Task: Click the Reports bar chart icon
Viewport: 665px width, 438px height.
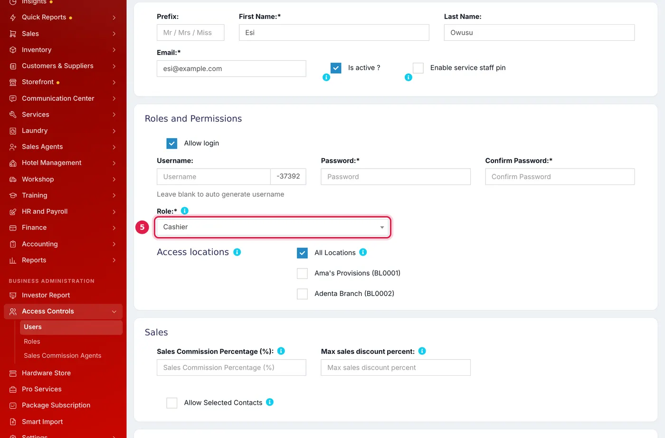Action: point(13,260)
